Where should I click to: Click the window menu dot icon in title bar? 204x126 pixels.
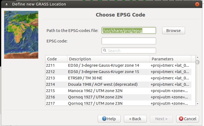6,4
